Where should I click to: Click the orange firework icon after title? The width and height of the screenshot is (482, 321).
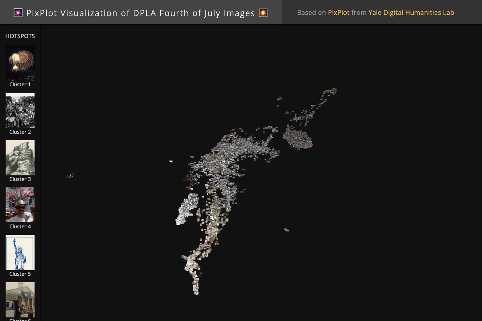point(263,13)
